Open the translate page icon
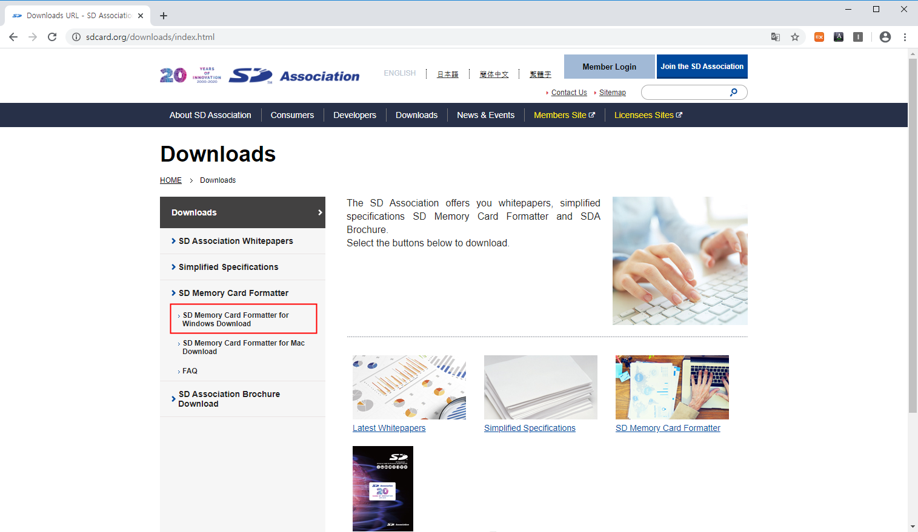This screenshot has width=918, height=532. point(776,37)
